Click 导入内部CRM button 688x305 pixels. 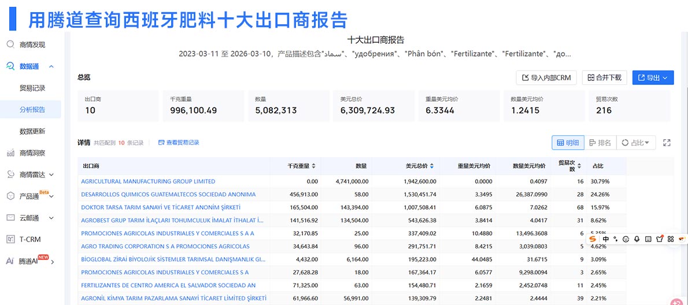[x=546, y=77]
